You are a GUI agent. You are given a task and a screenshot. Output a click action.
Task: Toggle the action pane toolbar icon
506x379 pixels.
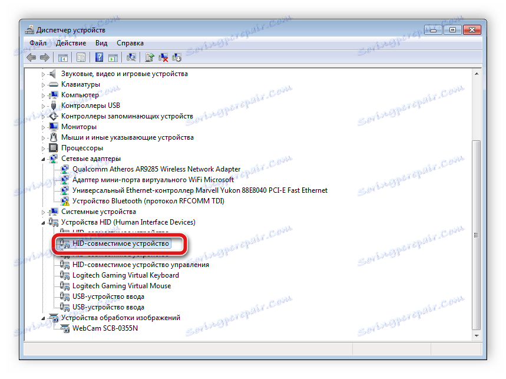(113, 58)
